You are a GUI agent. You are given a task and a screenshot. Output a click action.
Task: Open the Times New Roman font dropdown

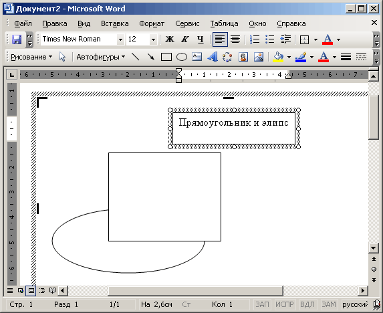[120, 39]
